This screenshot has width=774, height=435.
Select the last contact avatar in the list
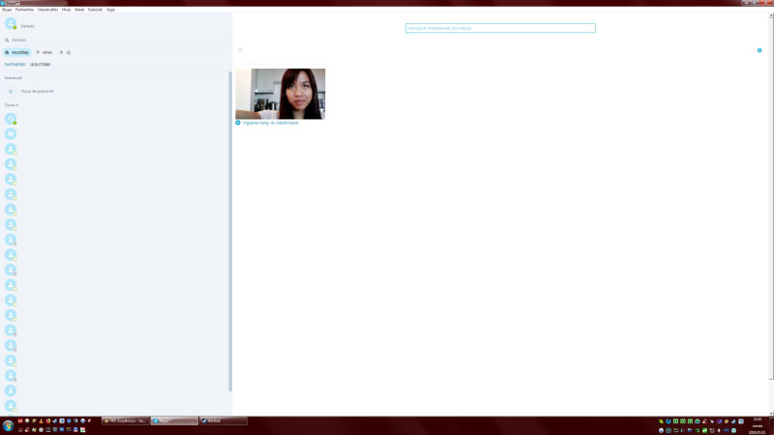11,405
